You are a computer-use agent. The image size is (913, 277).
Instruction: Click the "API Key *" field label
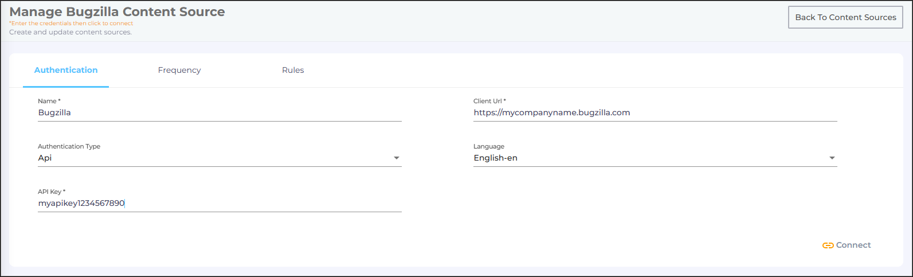pyautogui.click(x=52, y=192)
